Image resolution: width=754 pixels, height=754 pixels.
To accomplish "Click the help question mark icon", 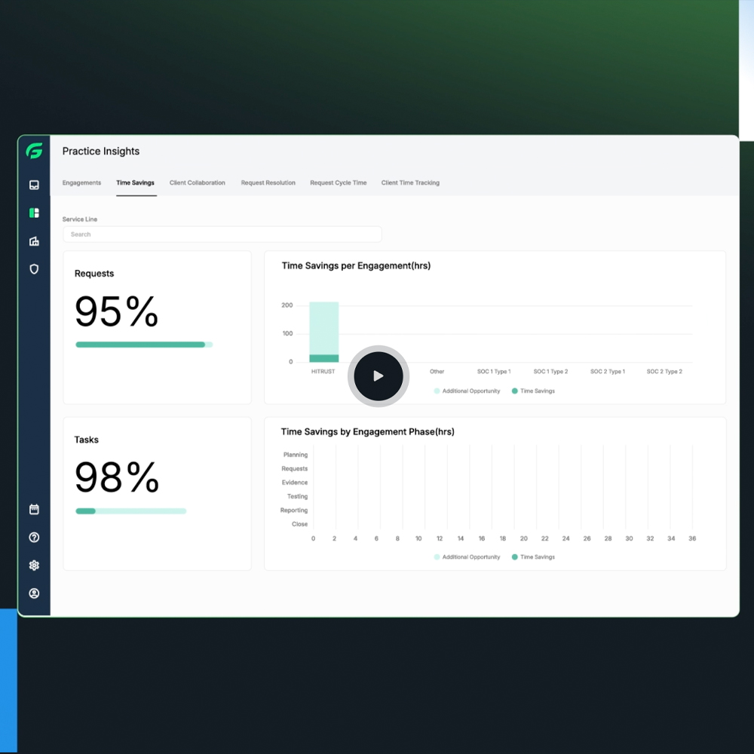I will click(34, 538).
